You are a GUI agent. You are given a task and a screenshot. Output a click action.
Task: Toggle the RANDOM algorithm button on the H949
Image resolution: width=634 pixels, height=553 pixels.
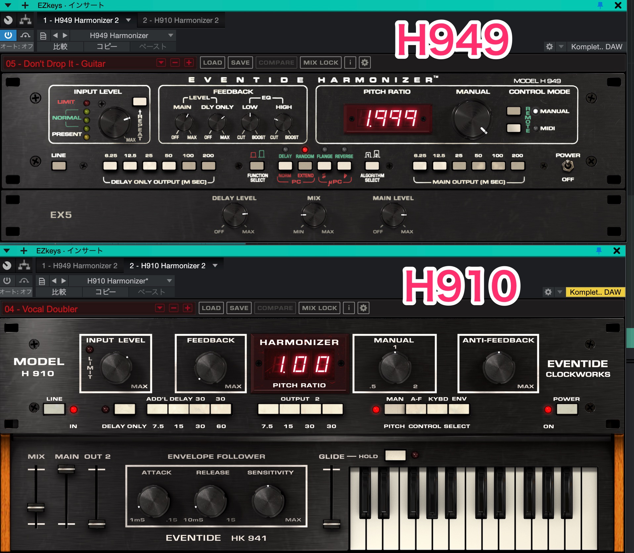(304, 166)
